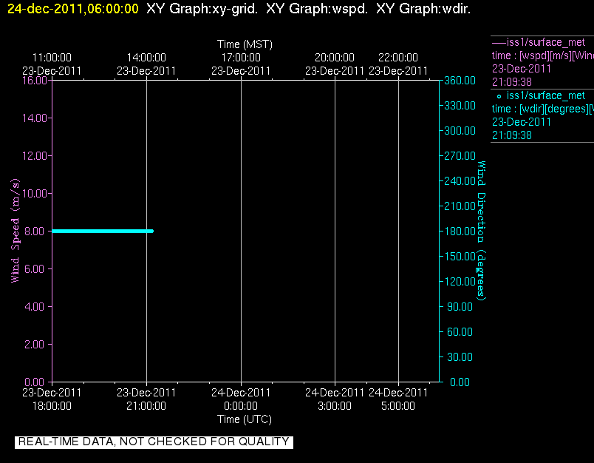Screen dimensions: 594x463
Task: Click the 18:00:00 UTC tick label
Action: (x=52, y=406)
